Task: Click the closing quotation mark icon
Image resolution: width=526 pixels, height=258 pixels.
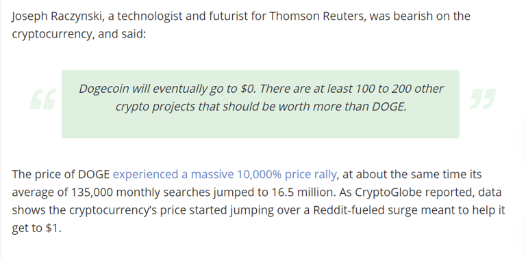Action: pos(483,99)
